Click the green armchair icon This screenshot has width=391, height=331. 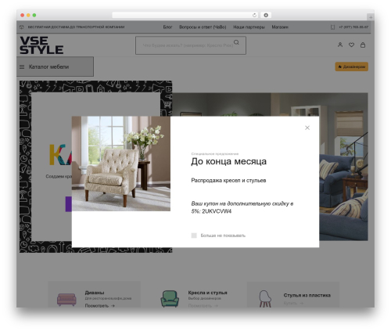click(x=170, y=299)
